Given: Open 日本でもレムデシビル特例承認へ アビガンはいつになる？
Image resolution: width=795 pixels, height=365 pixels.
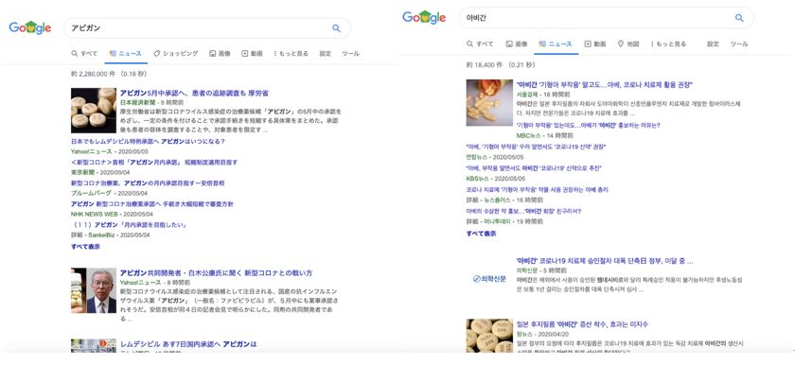Looking at the screenshot, I should [x=148, y=141].
